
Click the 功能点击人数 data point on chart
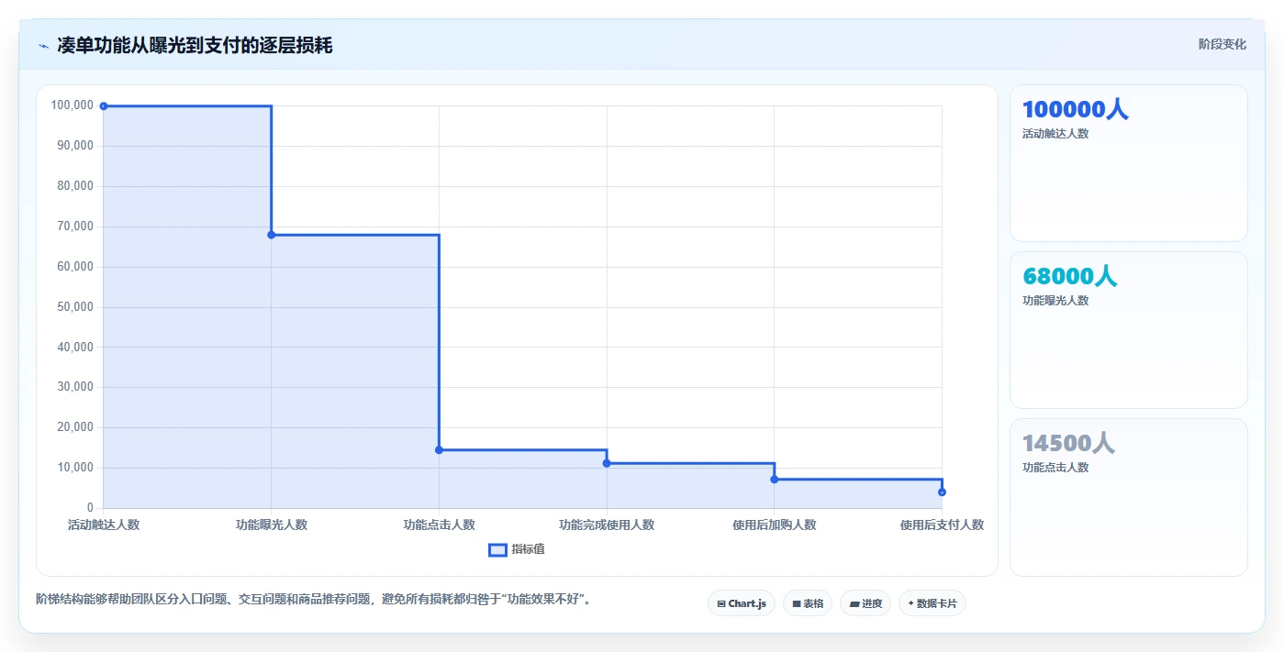[439, 449]
